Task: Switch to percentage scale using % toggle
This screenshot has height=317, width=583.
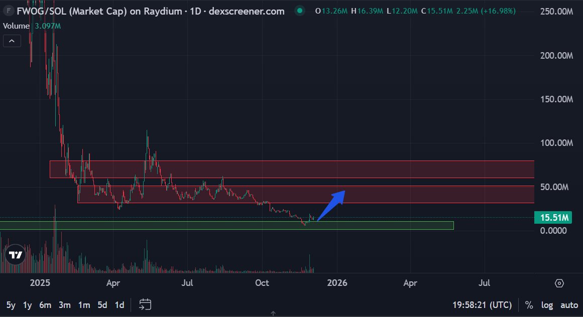Action: pos(528,305)
